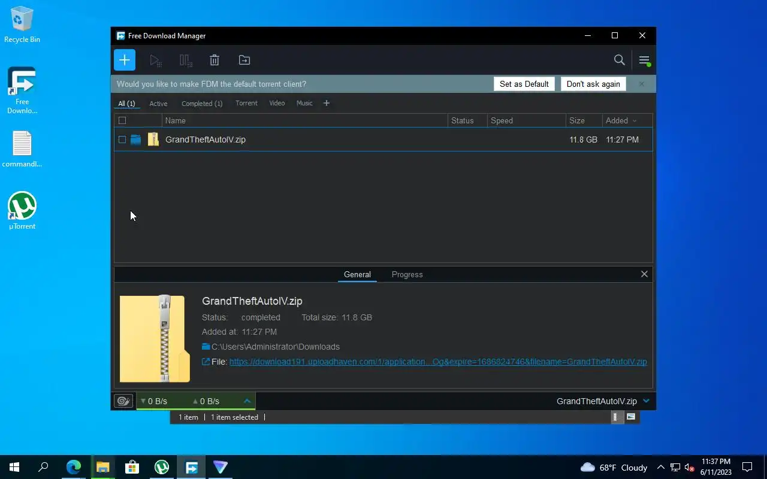Switch Explorer window to large icons view

click(x=631, y=417)
